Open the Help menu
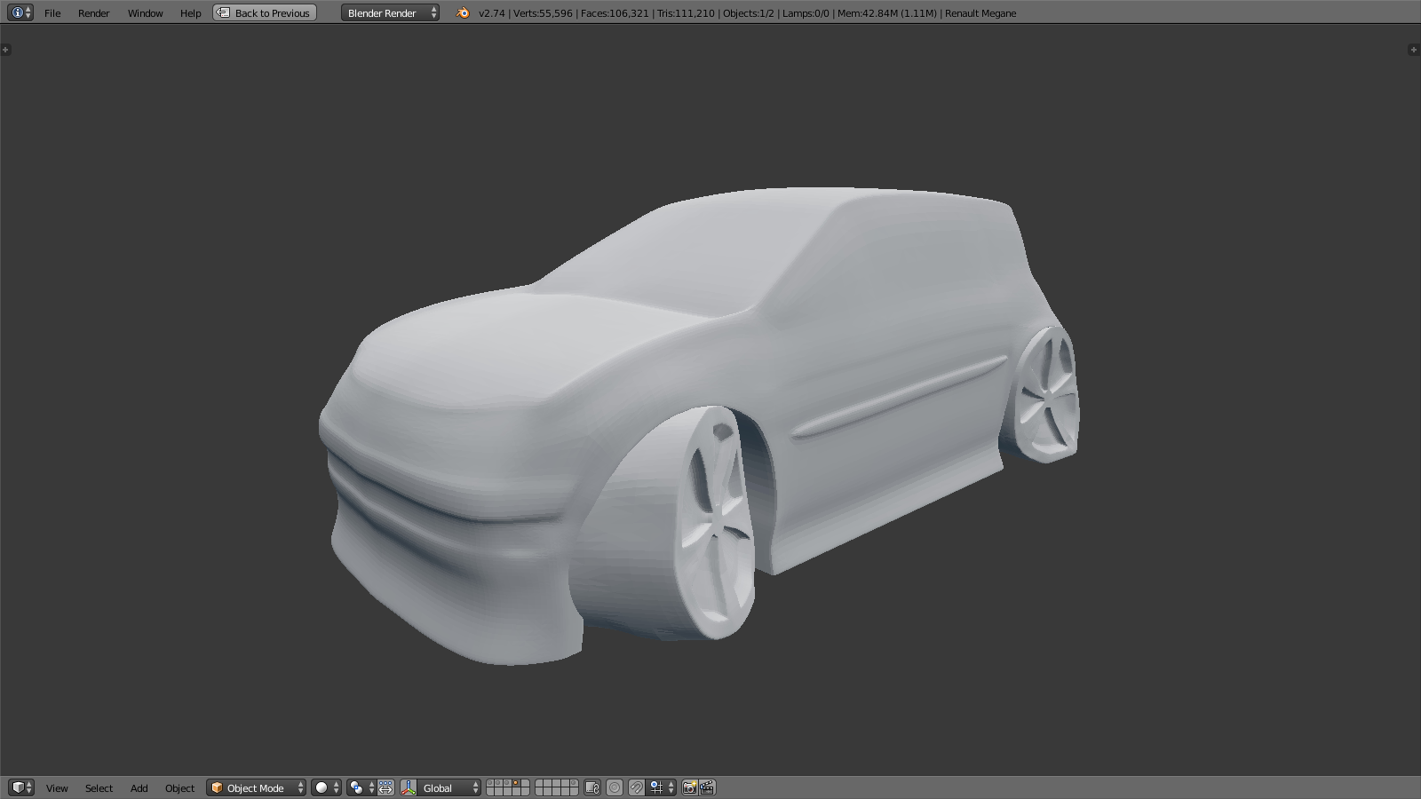This screenshot has height=799, width=1421. coord(190,13)
